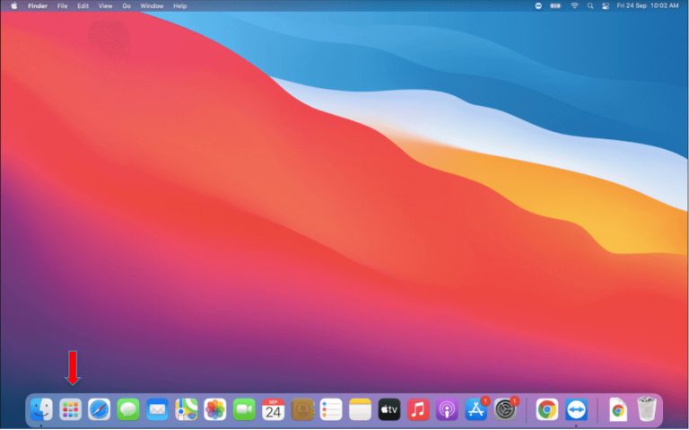Open Control Center from menu bar
Image resolution: width=689 pixels, height=430 pixels.
606,5
